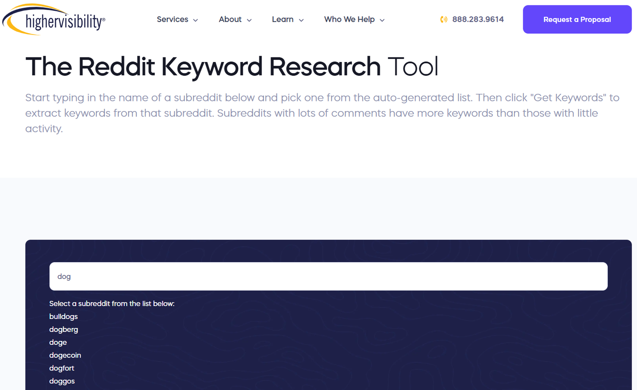
Task: Click The Reddit Keyword Research Tool heading
Action: [x=232, y=67]
